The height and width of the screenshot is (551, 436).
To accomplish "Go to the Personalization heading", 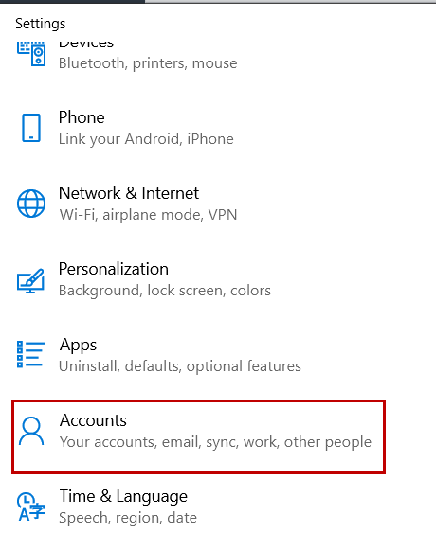I will (x=114, y=269).
